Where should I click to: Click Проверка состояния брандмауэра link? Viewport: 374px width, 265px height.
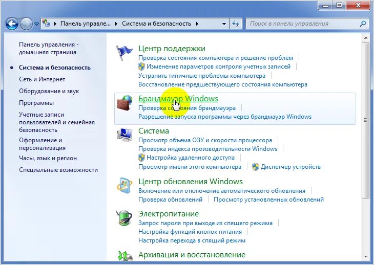187,108
